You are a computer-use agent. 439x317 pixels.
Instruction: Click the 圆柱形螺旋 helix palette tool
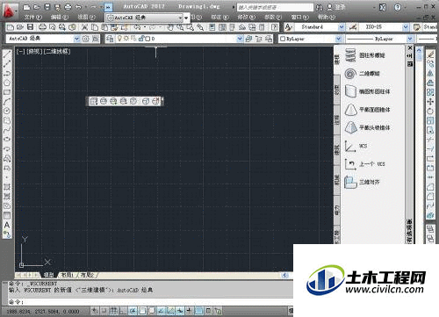coord(365,55)
